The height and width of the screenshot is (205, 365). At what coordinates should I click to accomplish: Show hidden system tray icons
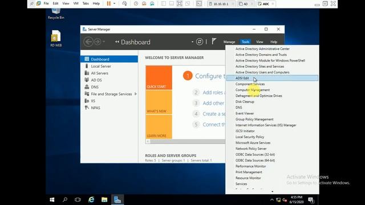pyautogui.click(x=272, y=200)
